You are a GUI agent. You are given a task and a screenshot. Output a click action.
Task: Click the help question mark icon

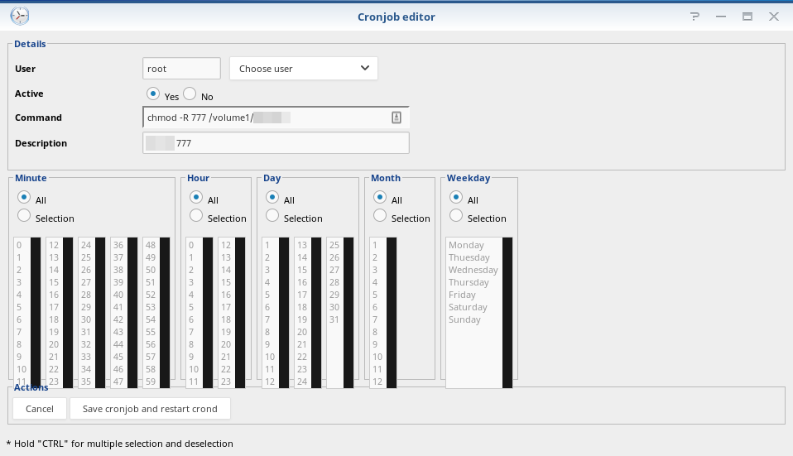pos(694,17)
